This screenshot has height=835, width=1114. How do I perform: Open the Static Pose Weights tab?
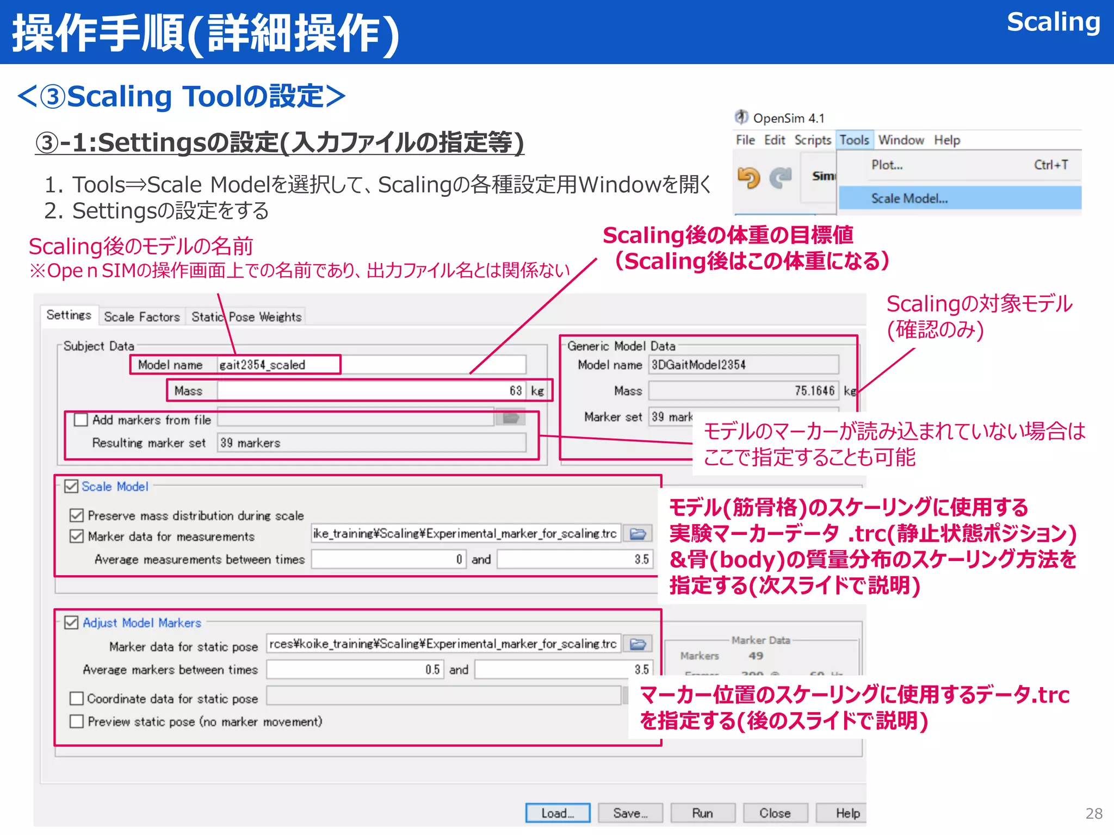coord(246,317)
